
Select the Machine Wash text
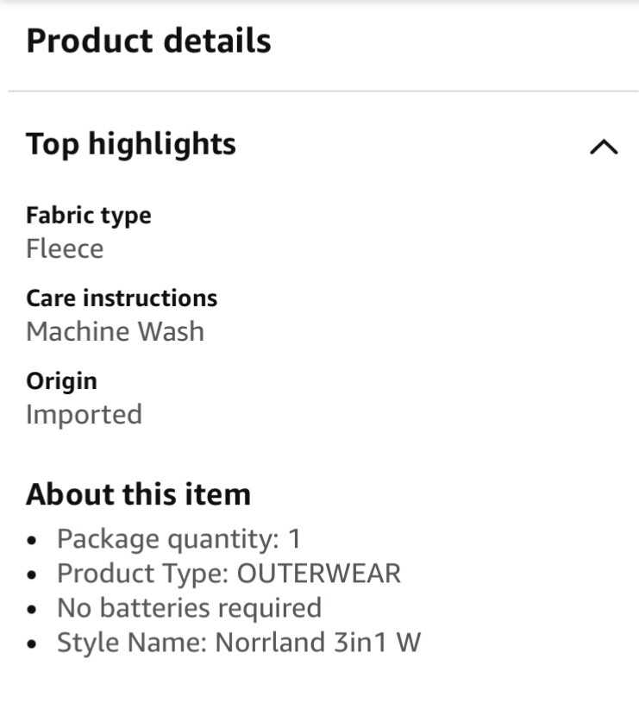click(x=115, y=332)
